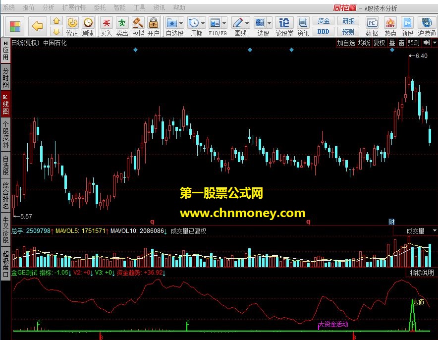Click the colorful home grid icon

click(15, 27)
